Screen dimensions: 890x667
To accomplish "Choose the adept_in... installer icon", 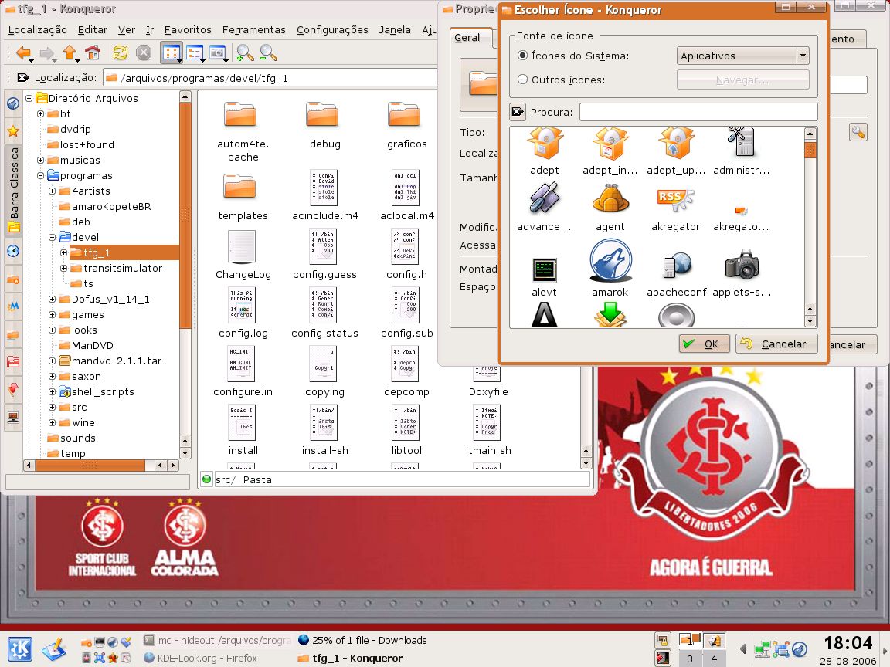I will point(610,151).
